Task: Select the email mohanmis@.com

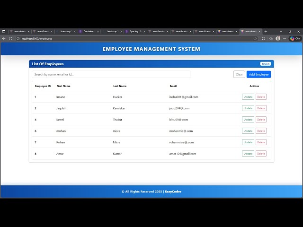Action: pyautogui.click(x=181, y=131)
